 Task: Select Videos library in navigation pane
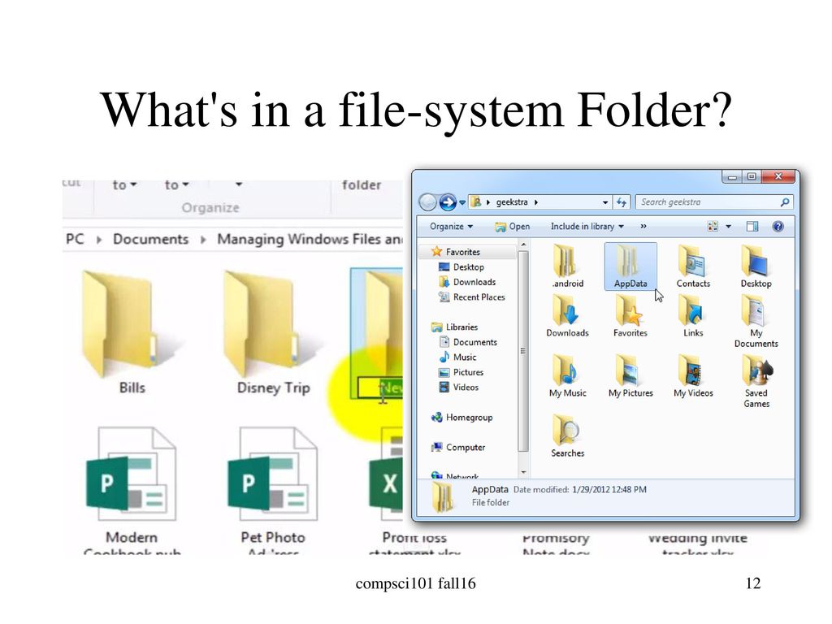pyautogui.click(x=466, y=388)
